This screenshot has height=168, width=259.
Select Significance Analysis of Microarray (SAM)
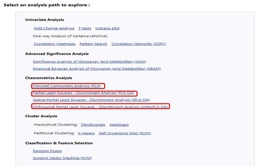89,62
